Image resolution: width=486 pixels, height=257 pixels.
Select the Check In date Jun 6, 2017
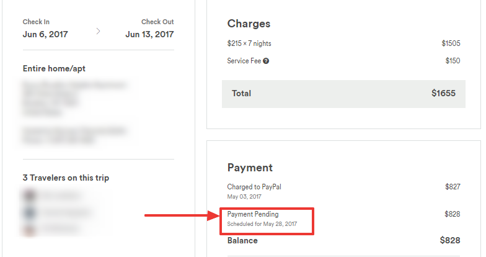(46, 34)
